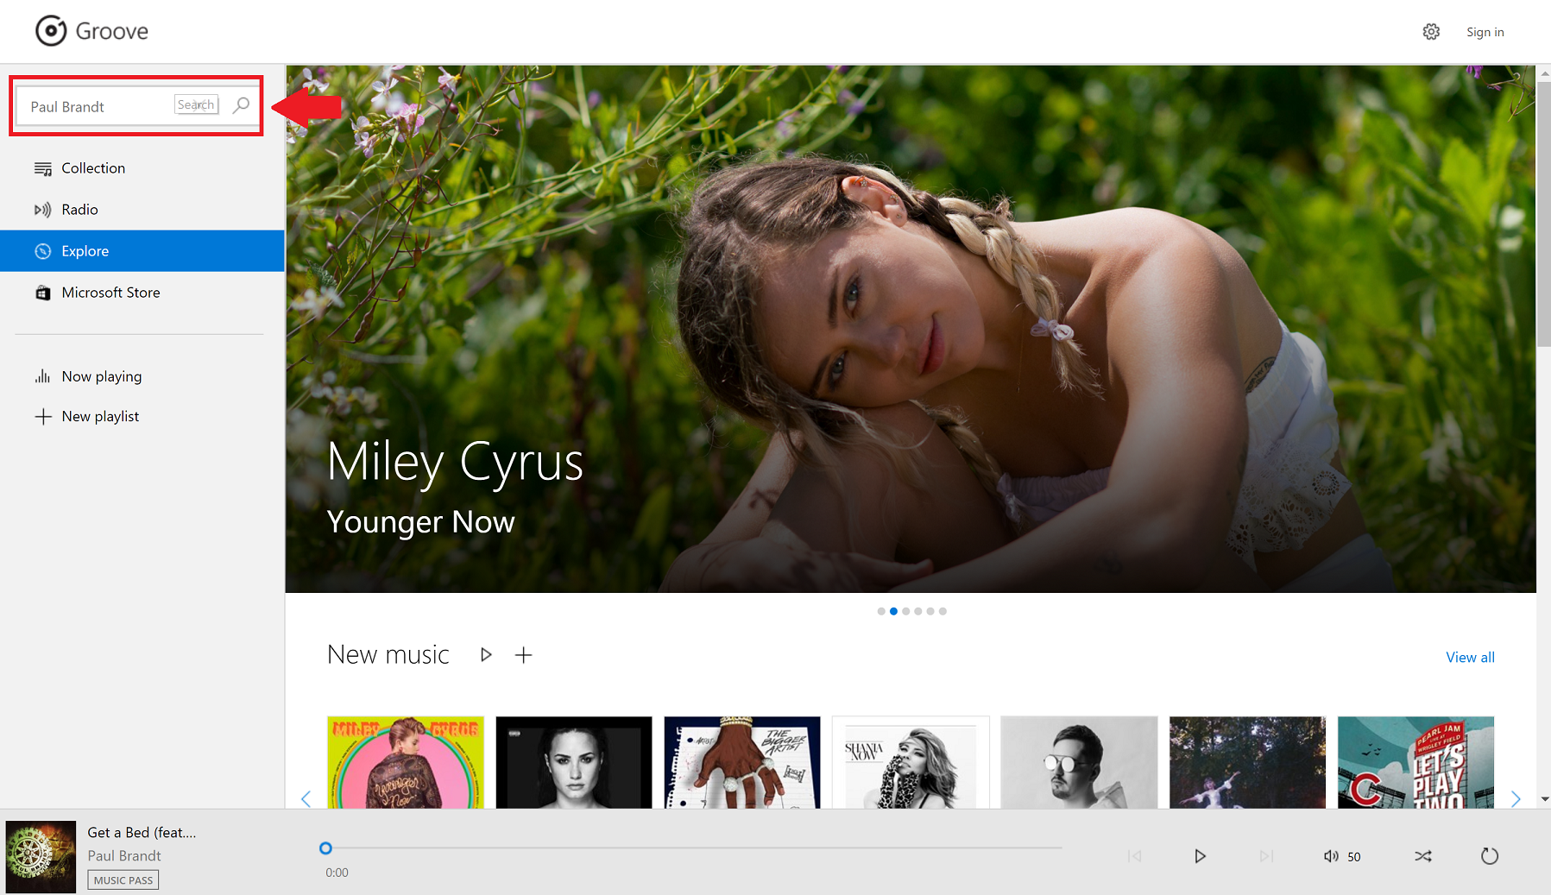This screenshot has width=1551, height=895.
Task: Open Collection in the sidebar
Action: tap(142, 168)
